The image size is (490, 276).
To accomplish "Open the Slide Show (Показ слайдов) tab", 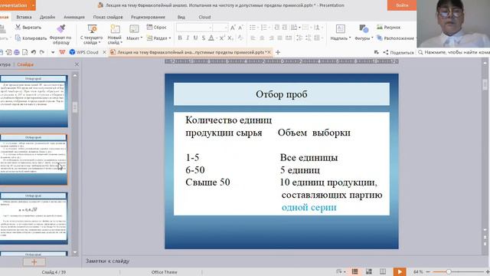I will tap(108, 17).
